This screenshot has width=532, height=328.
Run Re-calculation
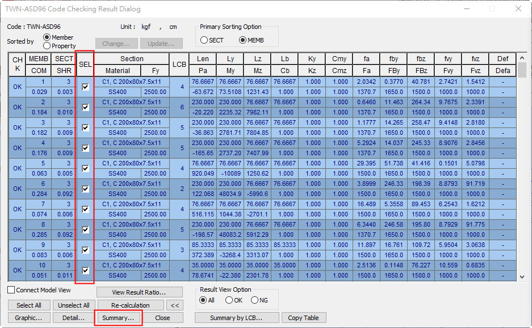130,305
